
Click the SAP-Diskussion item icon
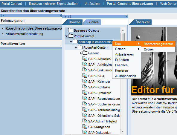click(x=85, y=132)
